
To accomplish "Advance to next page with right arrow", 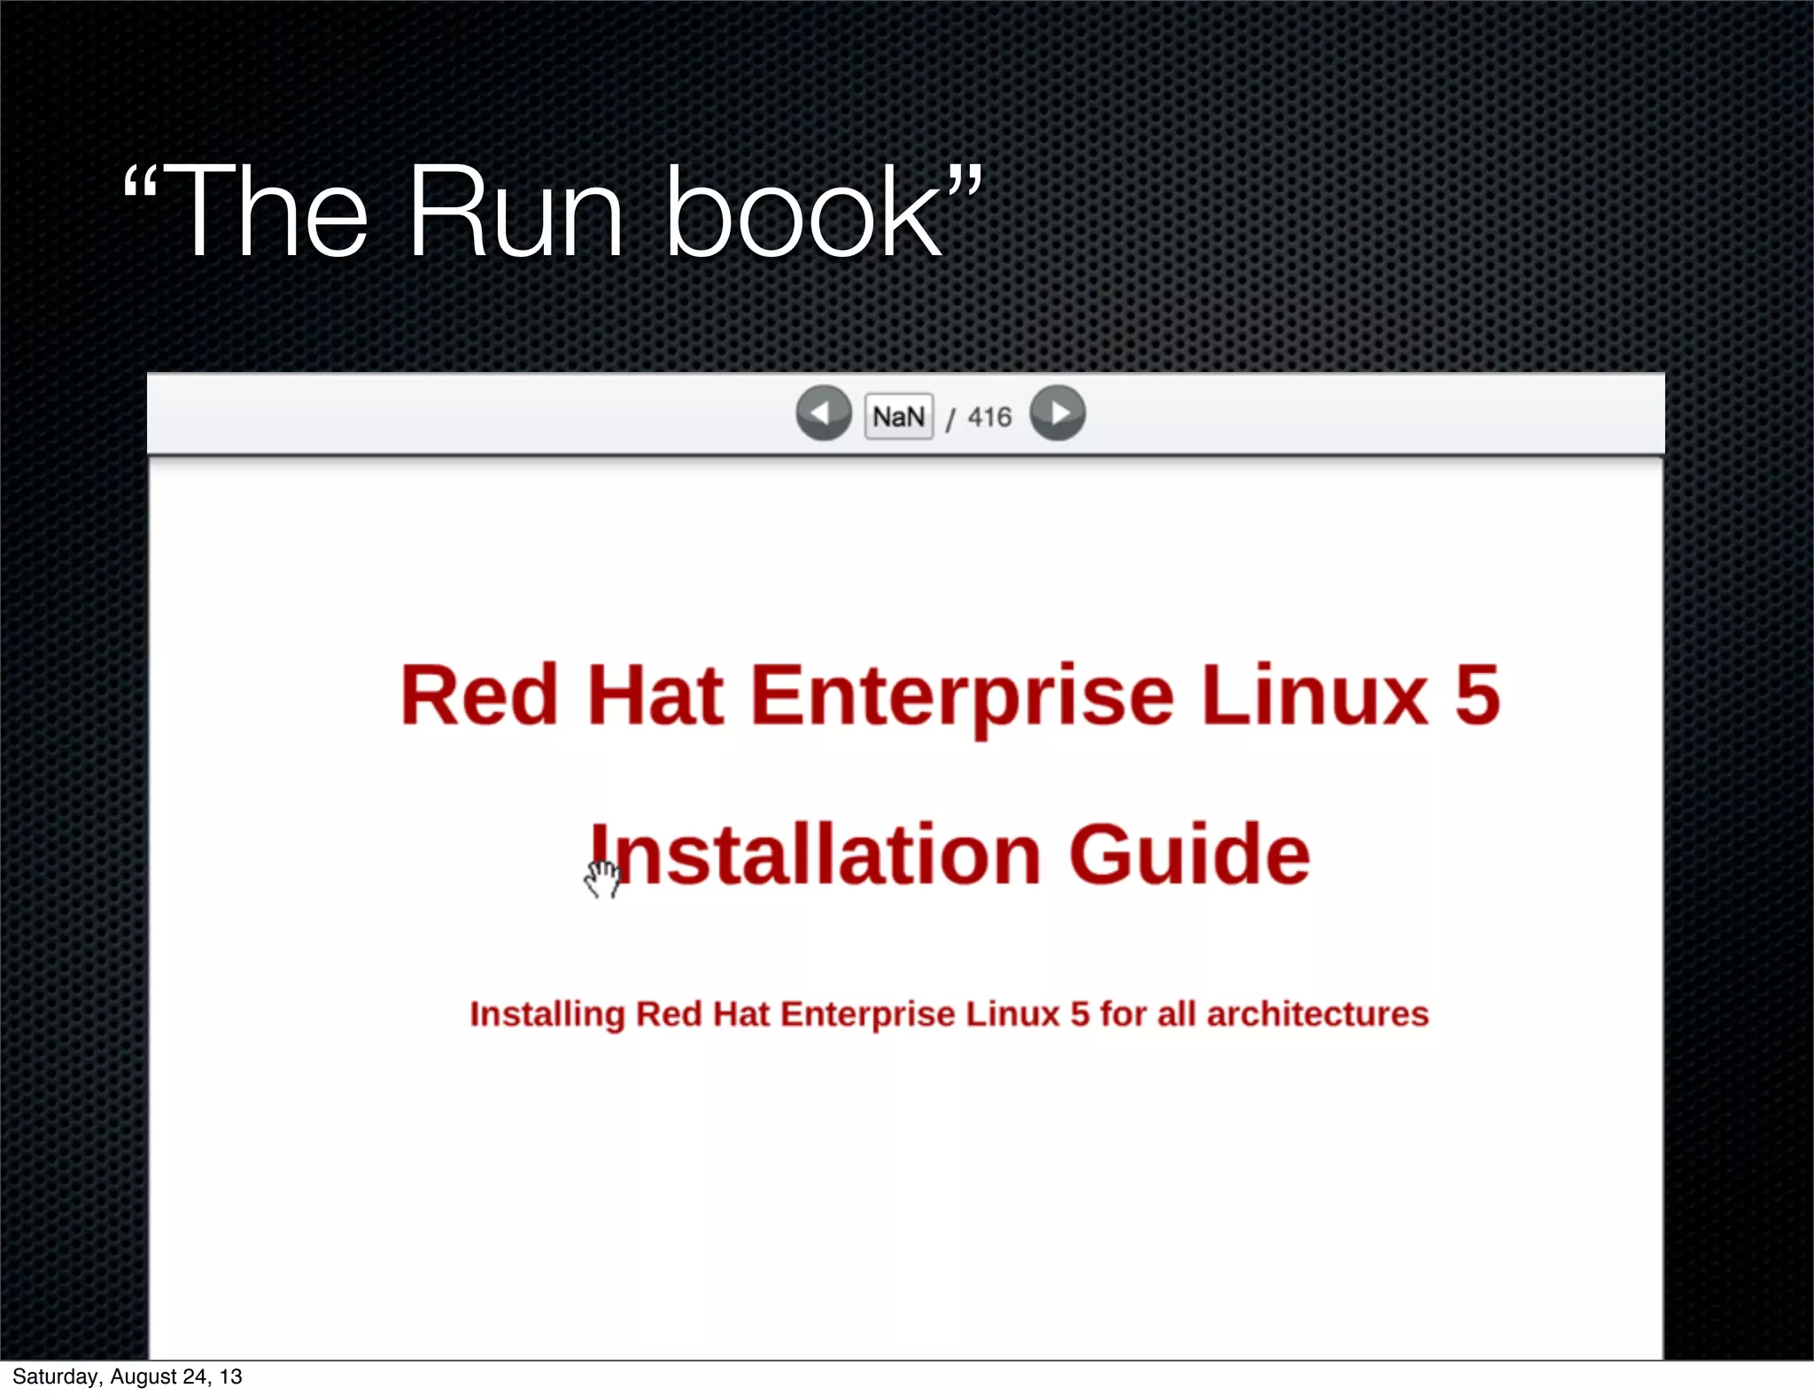I will [x=1058, y=414].
